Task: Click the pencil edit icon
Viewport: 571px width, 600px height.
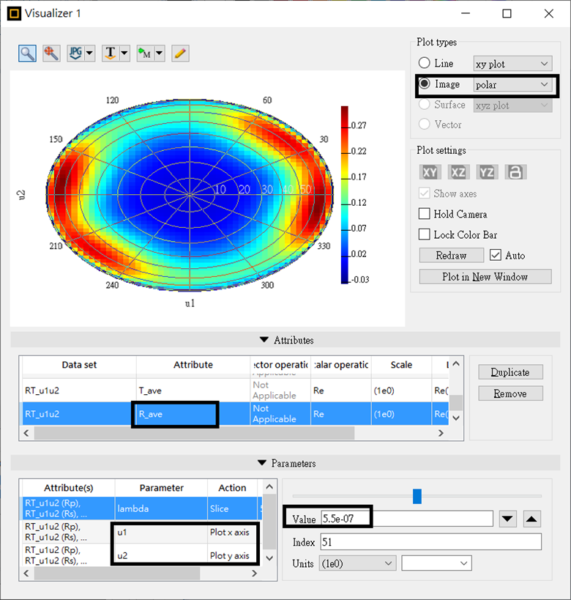Action: 180,53
